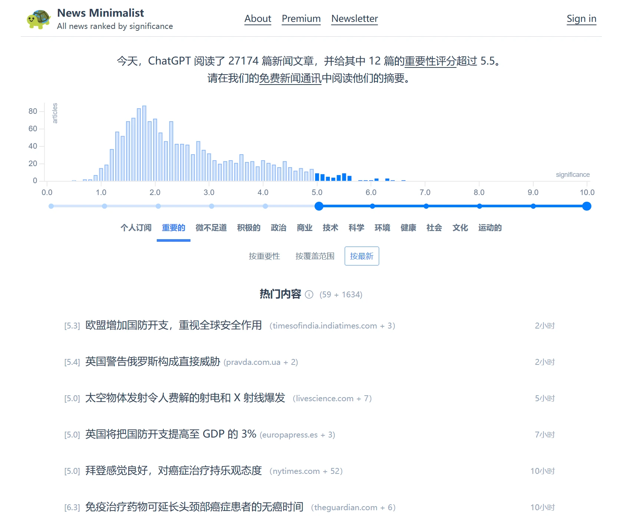Click the (59 + 1634) count text

pyautogui.click(x=341, y=295)
